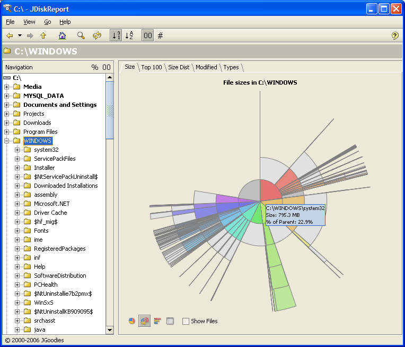This screenshot has width=405, height=347.
Task: Enable the Show Files checkbox
Action: click(x=186, y=321)
